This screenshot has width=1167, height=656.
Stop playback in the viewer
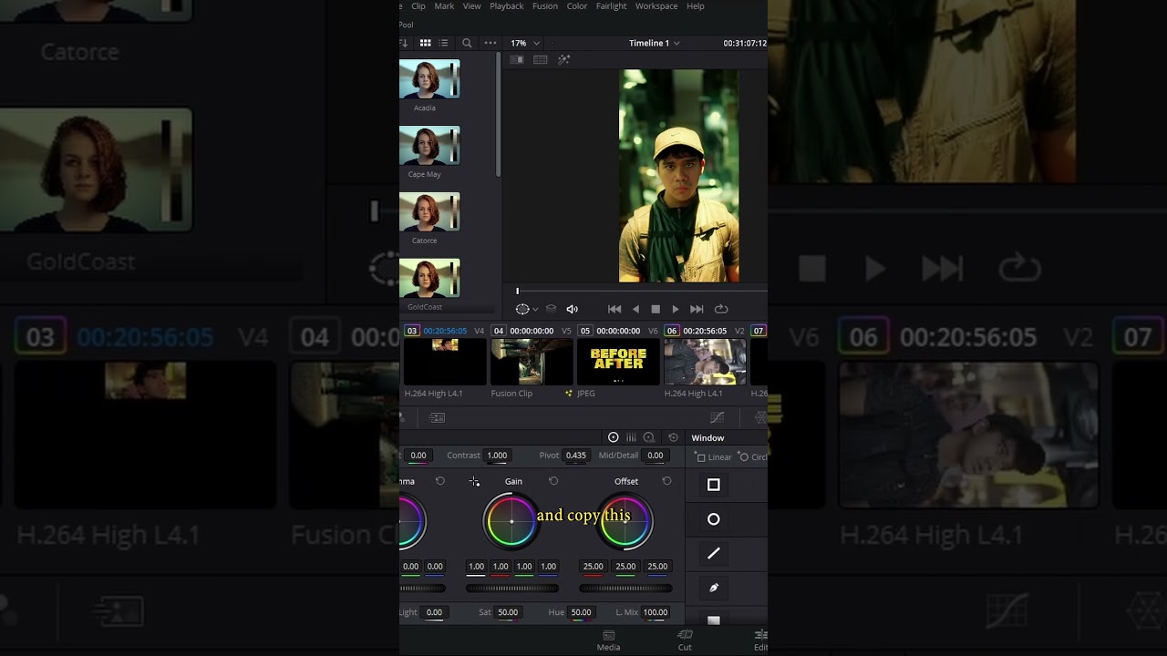tap(656, 309)
